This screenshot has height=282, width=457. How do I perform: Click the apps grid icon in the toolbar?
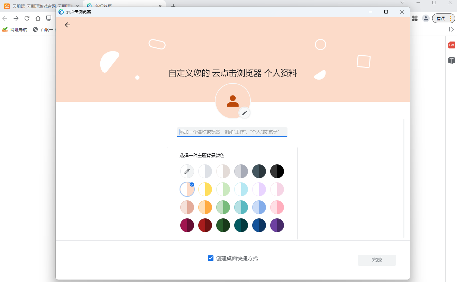click(x=415, y=18)
